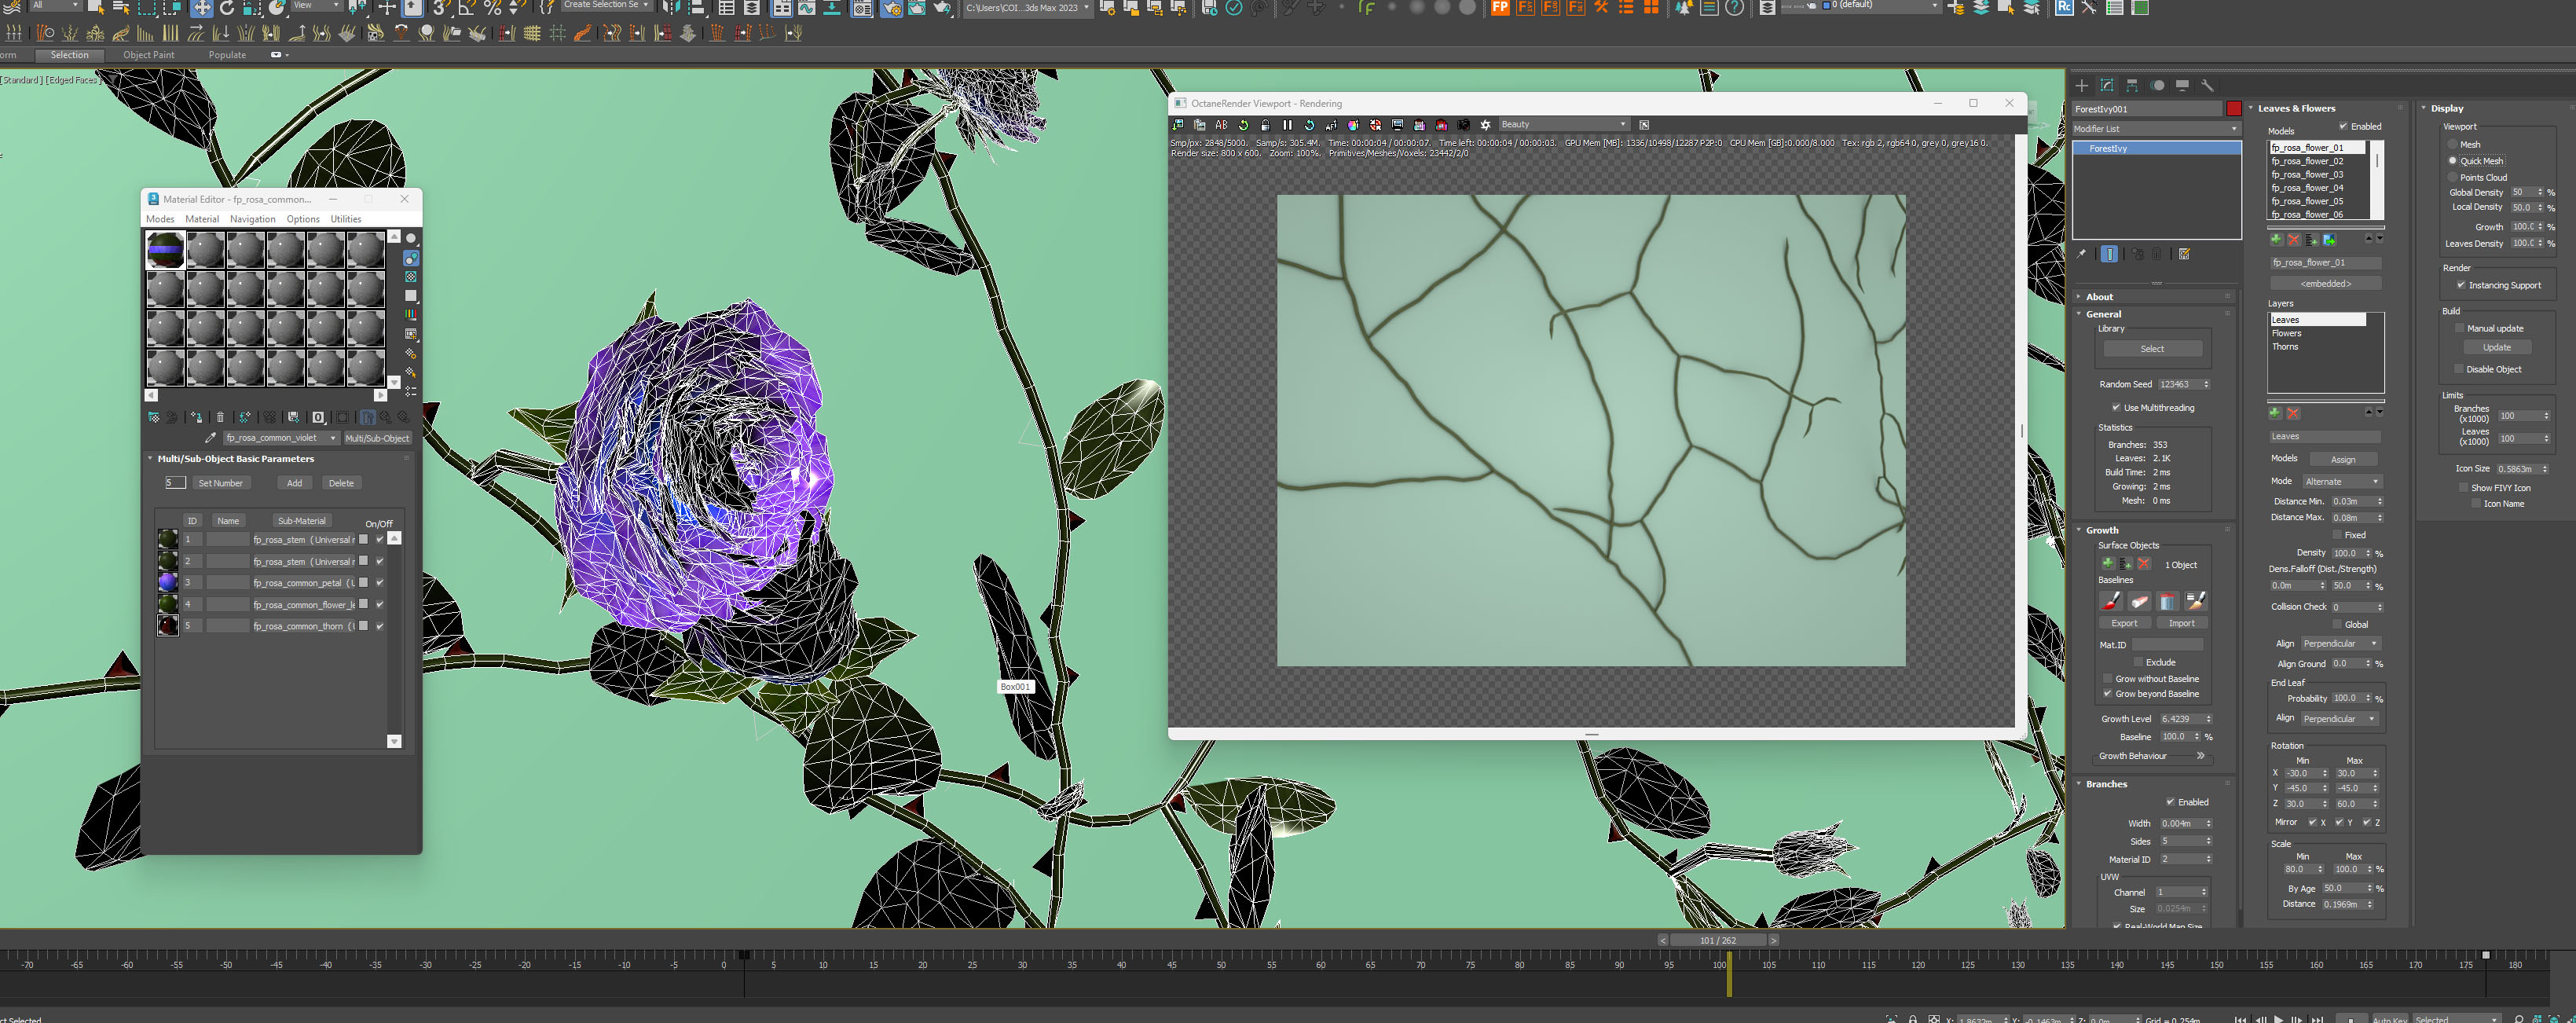Viewport: 2576px width, 1023px height.
Task: Click the paint baseline brush icon
Action: [x=2110, y=601]
